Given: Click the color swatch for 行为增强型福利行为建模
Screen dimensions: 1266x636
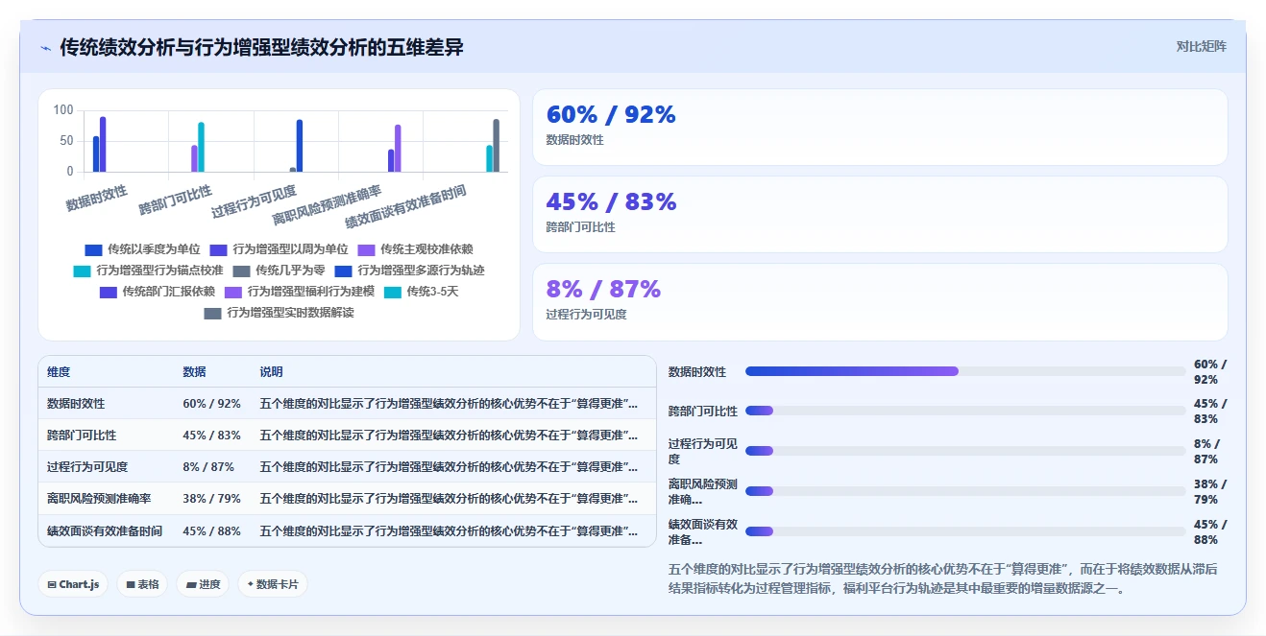Looking at the screenshot, I should tap(233, 292).
